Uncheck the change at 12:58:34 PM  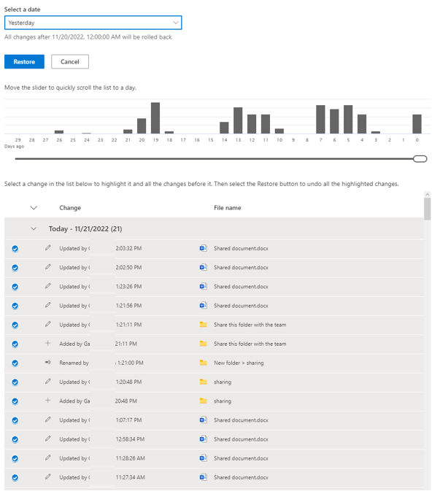pyautogui.click(x=15, y=439)
